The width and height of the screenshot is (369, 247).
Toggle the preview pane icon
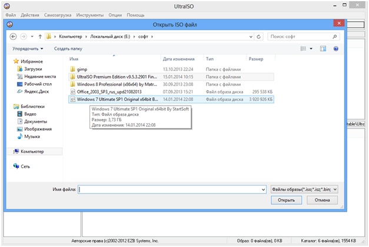click(x=323, y=49)
